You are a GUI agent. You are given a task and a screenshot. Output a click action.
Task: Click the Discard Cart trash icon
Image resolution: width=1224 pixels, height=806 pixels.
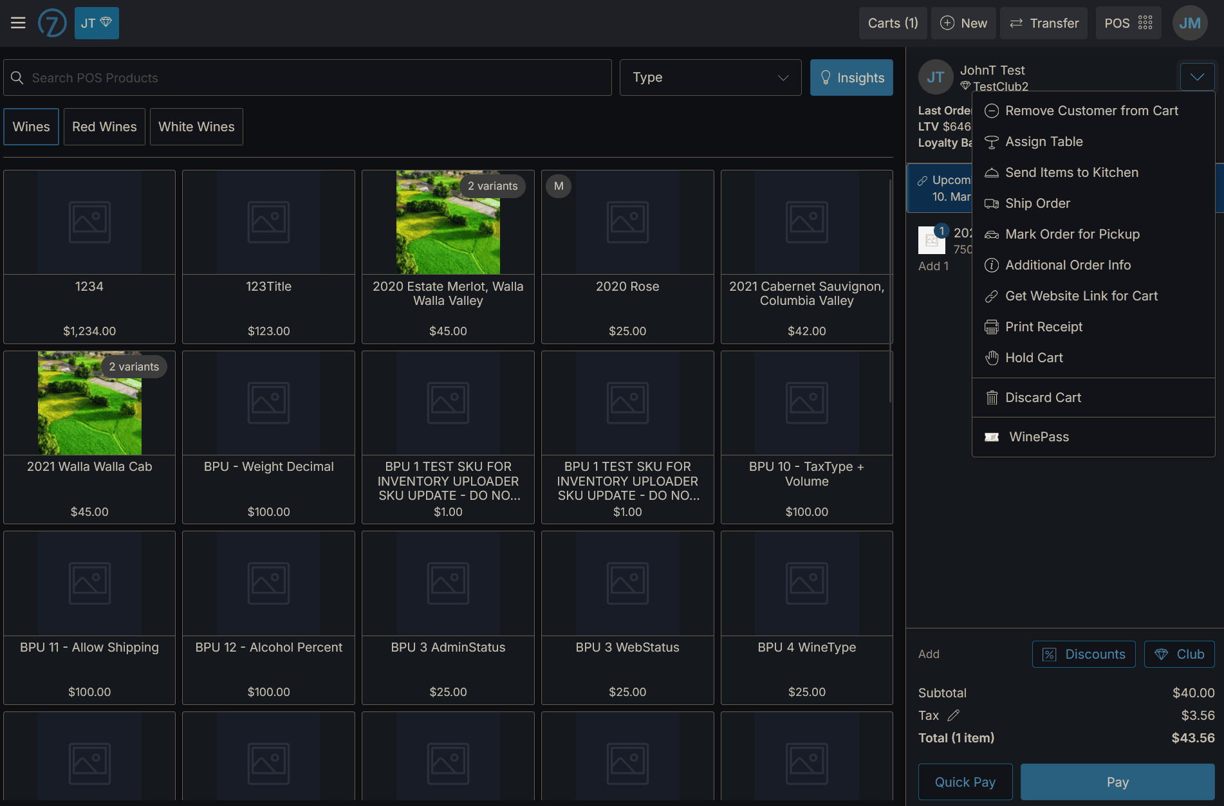click(x=992, y=397)
